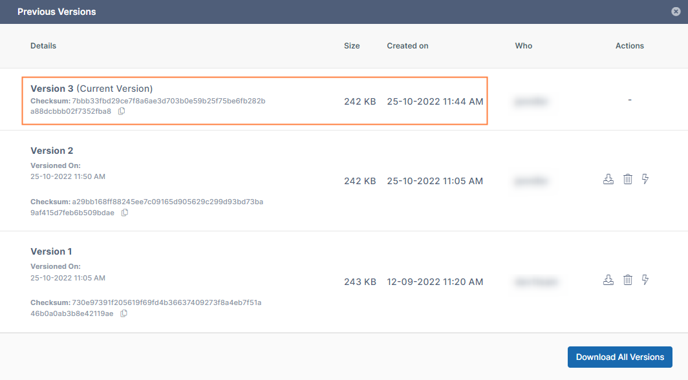Screen dimensions: 688x380
Task: Select the Version 3 (Current Version) title
Action: click(91, 89)
